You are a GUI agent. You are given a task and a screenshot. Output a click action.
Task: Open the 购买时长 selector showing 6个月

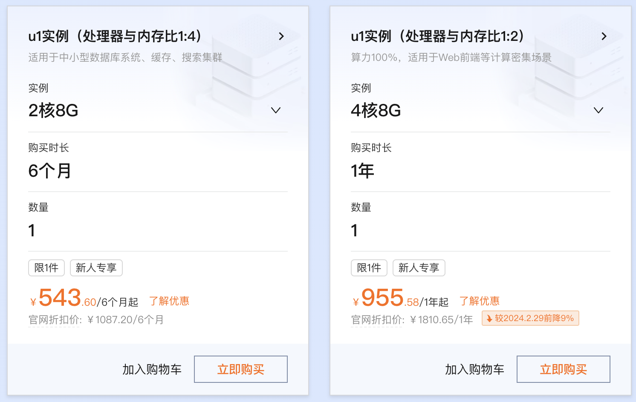[x=153, y=170]
